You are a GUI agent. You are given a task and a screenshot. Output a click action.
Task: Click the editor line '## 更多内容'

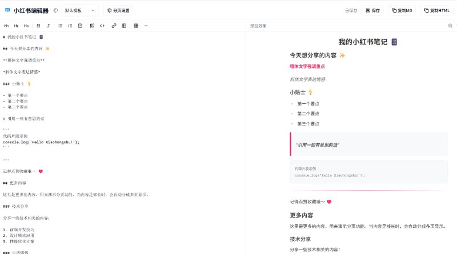(x=15, y=183)
